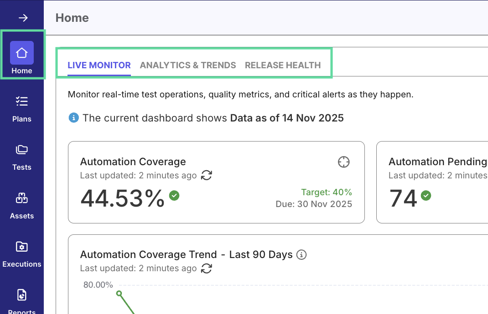Screen dimensions: 488x314
Task: Click the green status badge next to 74
Action: (x=426, y=196)
